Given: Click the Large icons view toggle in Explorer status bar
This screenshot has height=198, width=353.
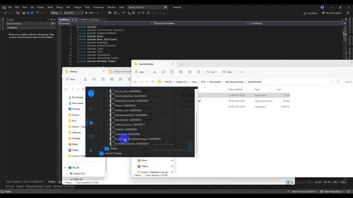Looking at the screenshot, I should point(292,182).
